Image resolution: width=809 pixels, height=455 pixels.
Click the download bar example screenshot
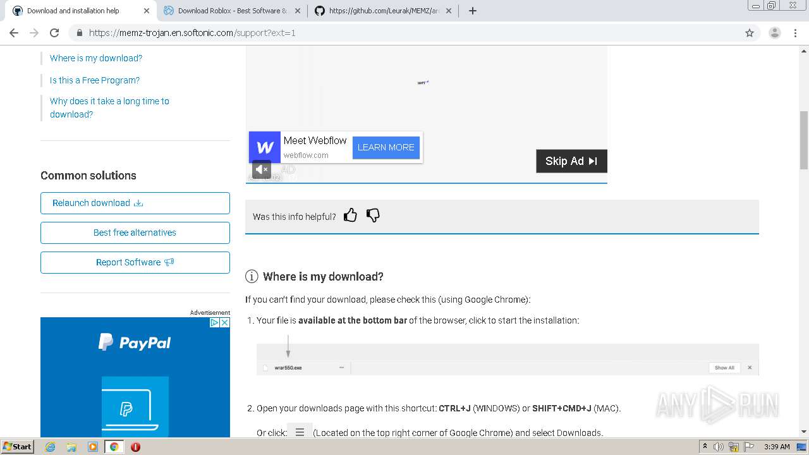tap(508, 360)
